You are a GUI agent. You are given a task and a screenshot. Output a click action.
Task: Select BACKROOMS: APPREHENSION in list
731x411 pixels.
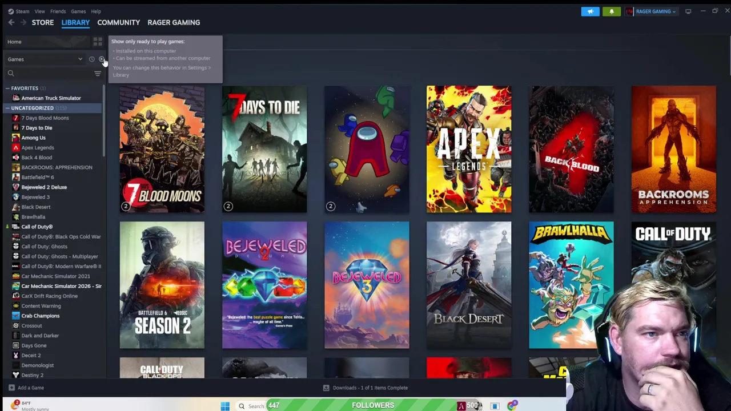(x=57, y=167)
